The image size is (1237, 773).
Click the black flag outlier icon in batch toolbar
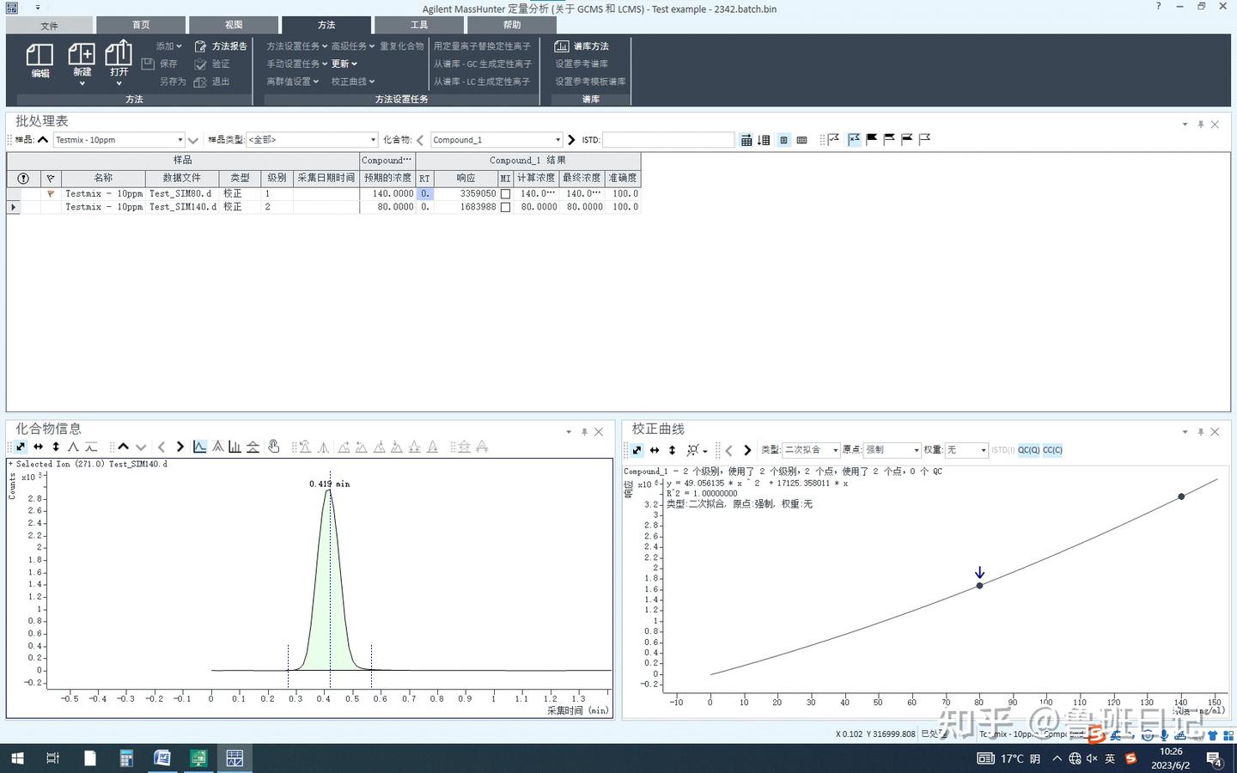pos(871,139)
